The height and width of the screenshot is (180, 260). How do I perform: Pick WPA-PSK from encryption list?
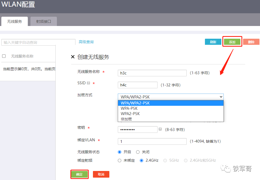(129, 108)
